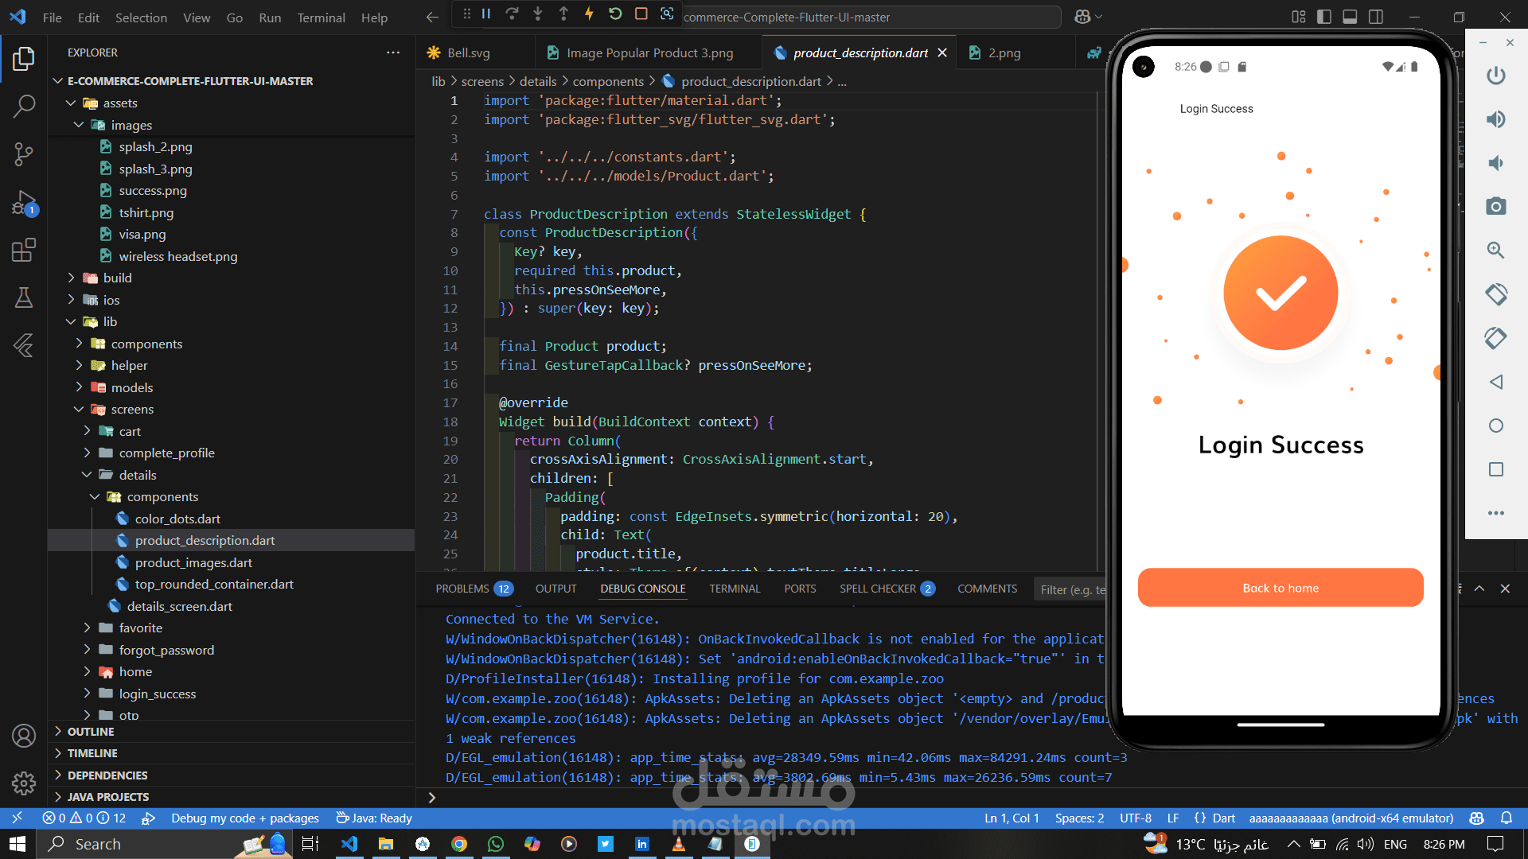Stop the debug session
This screenshot has height=859, width=1528.
click(x=641, y=14)
